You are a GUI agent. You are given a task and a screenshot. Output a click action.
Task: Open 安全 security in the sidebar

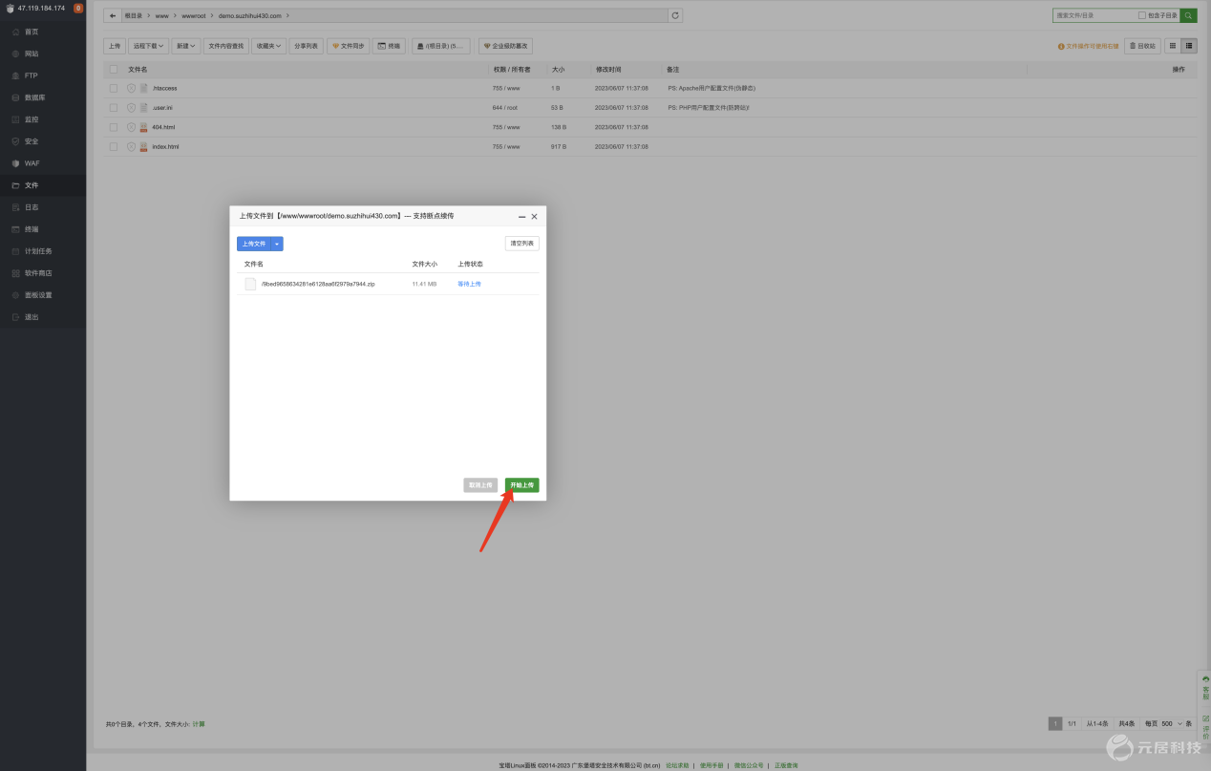[32, 141]
